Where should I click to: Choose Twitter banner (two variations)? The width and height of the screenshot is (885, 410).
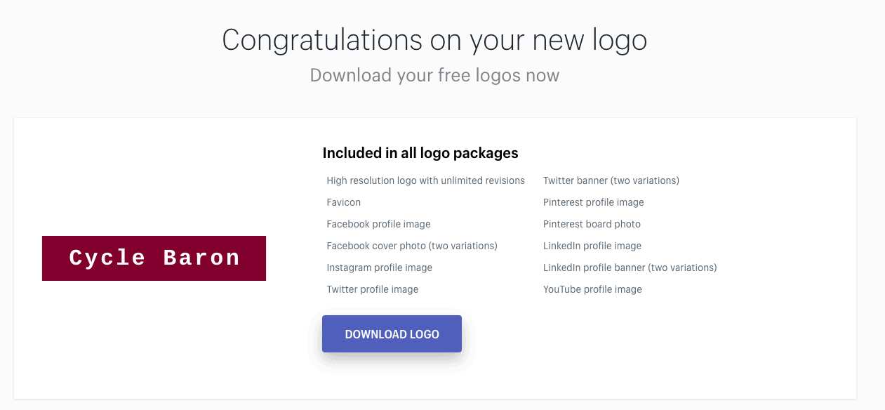click(x=611, y=180)
